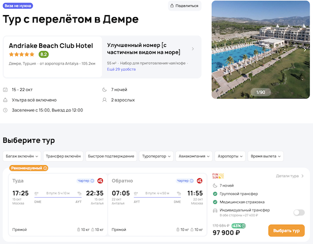313x244 pixels.
Task: Toggle the Багаж включён filter
Action: [21, 156]
